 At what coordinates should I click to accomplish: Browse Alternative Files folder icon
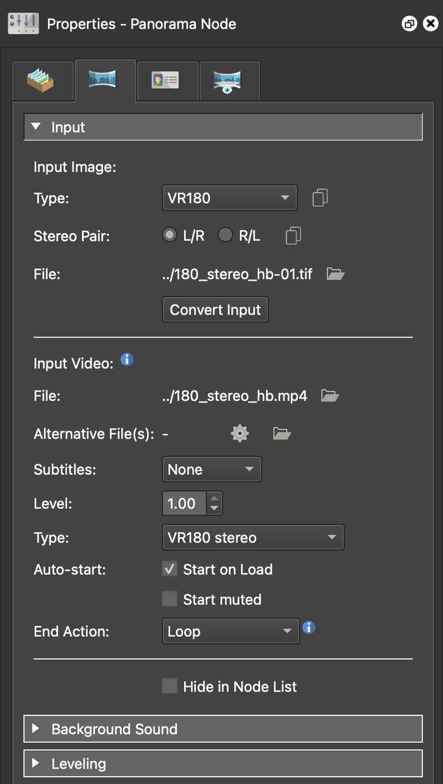pyautogui.click(x=282, y=434)
